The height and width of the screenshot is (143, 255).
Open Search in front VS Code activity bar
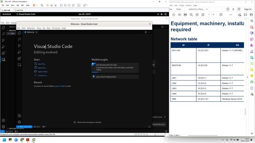click(x=20, y=39)
